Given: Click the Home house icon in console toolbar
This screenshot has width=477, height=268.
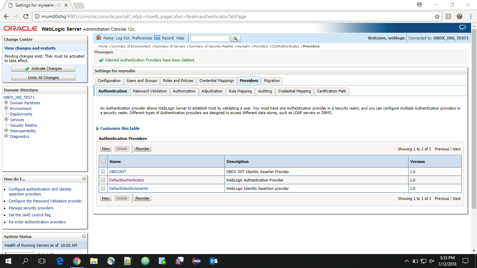Looking at the screenshot, I should (98, 38).
